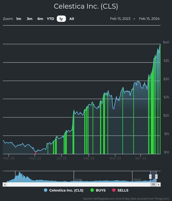Toggle SELLS series in legend

click(x=120, y=190)
